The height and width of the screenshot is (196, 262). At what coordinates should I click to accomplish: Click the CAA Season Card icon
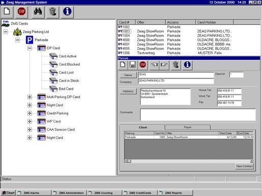coord(41,129)
